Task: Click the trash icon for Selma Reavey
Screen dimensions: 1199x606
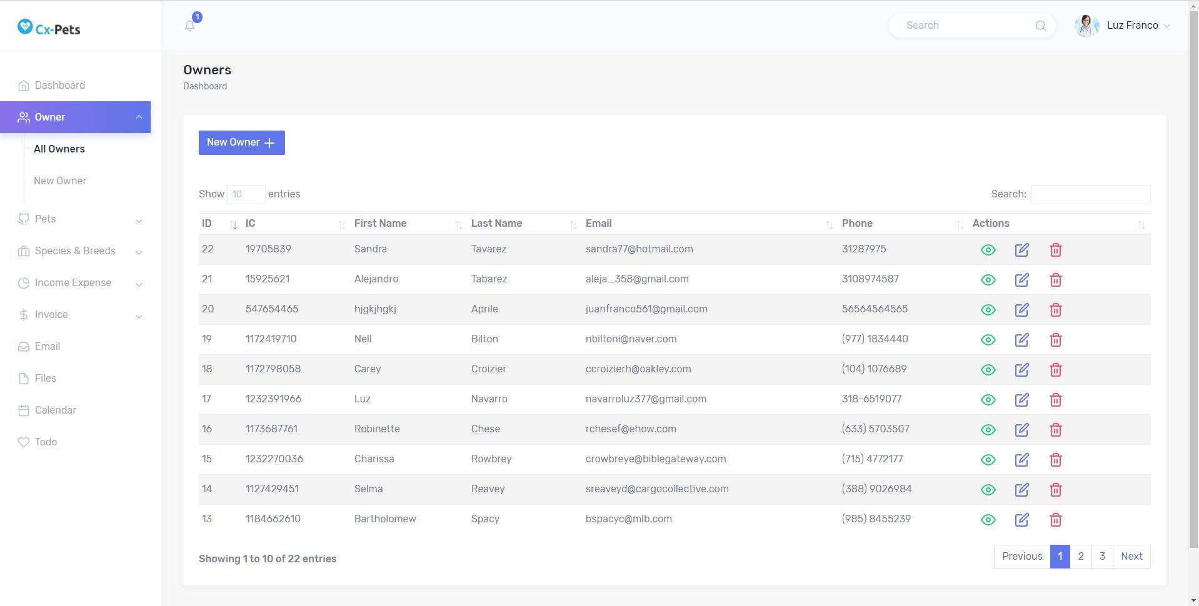Action: (1055, 490)
